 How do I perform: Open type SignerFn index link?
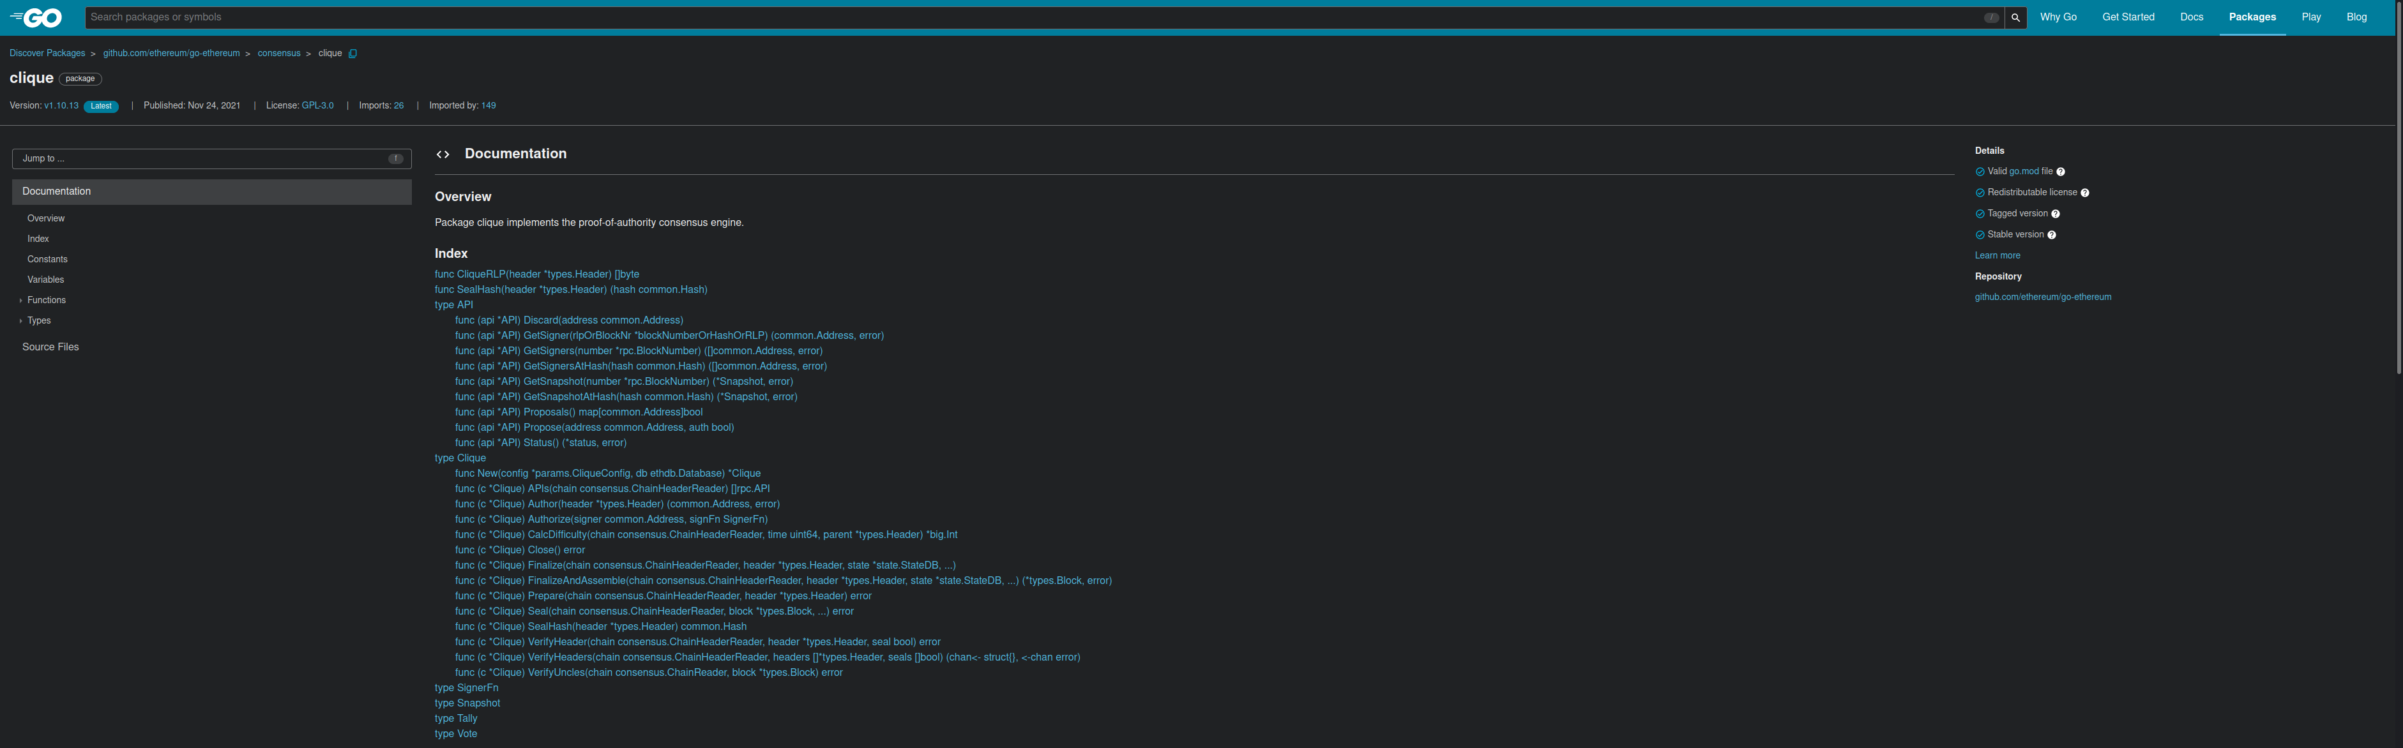[466, 688]
